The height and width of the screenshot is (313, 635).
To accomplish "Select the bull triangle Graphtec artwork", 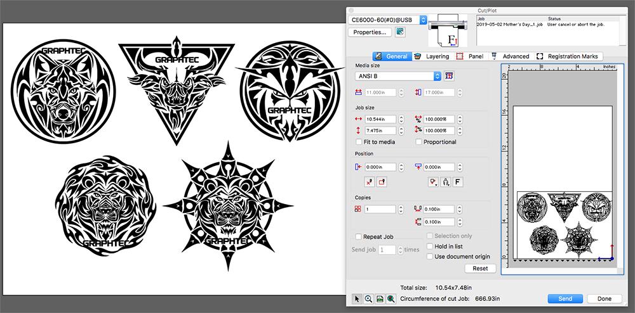I will [176, 91].
